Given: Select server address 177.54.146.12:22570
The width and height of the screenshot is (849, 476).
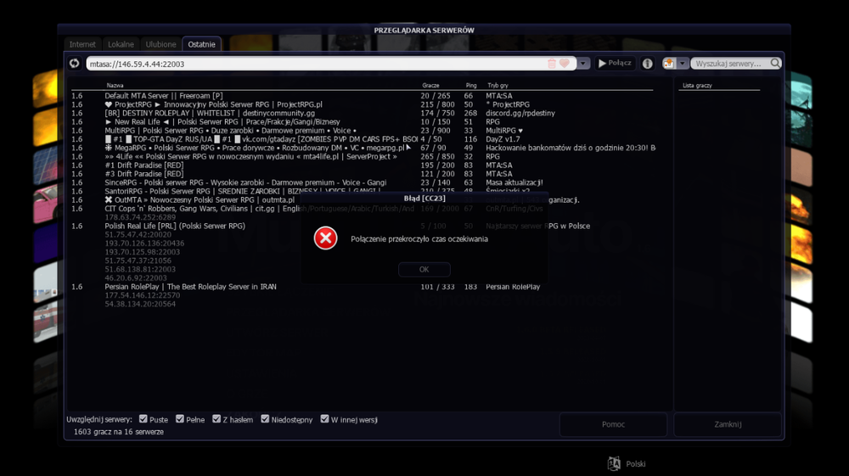Looking at the screenshot, I should [x=143, y=295].
